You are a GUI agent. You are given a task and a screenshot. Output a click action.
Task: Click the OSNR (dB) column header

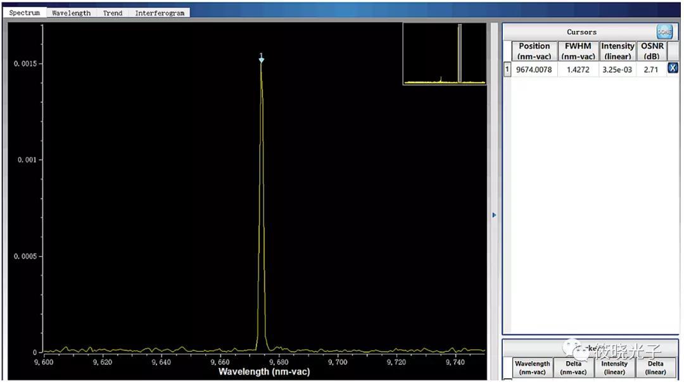[651, 51]
